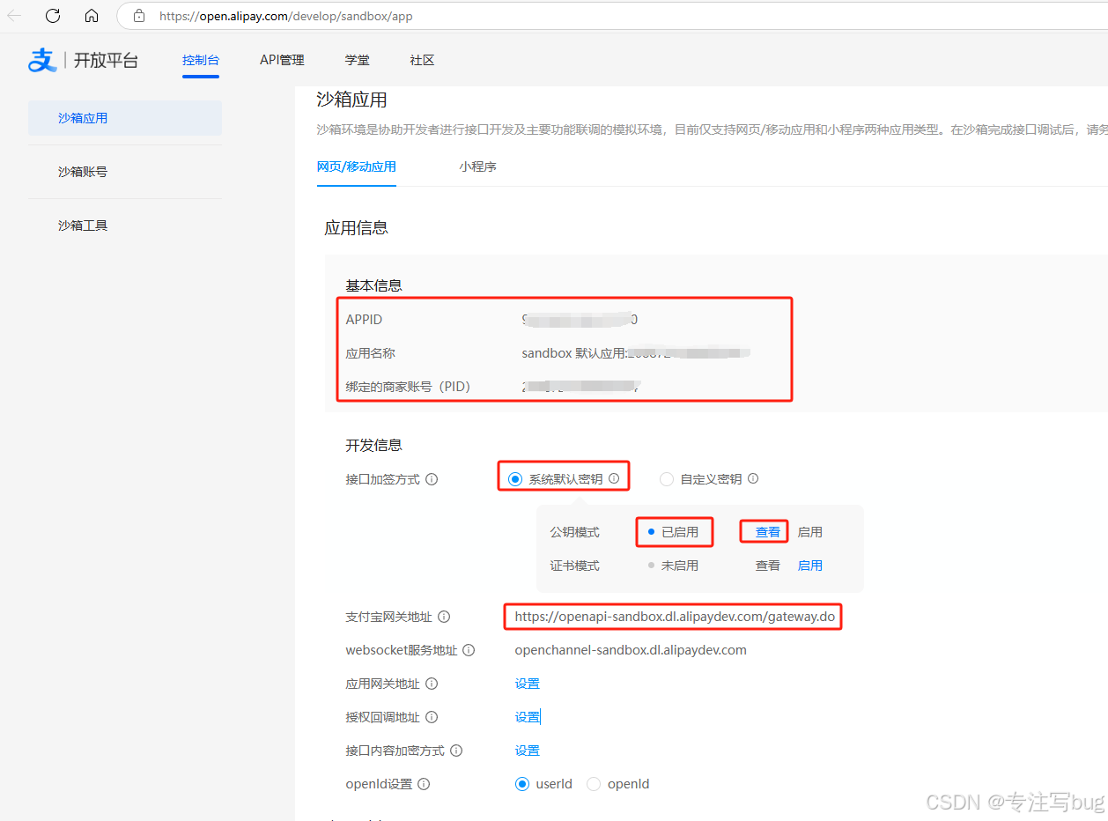
Task: Open 控制台 top navigation item
Action: [x=201, y=60]
